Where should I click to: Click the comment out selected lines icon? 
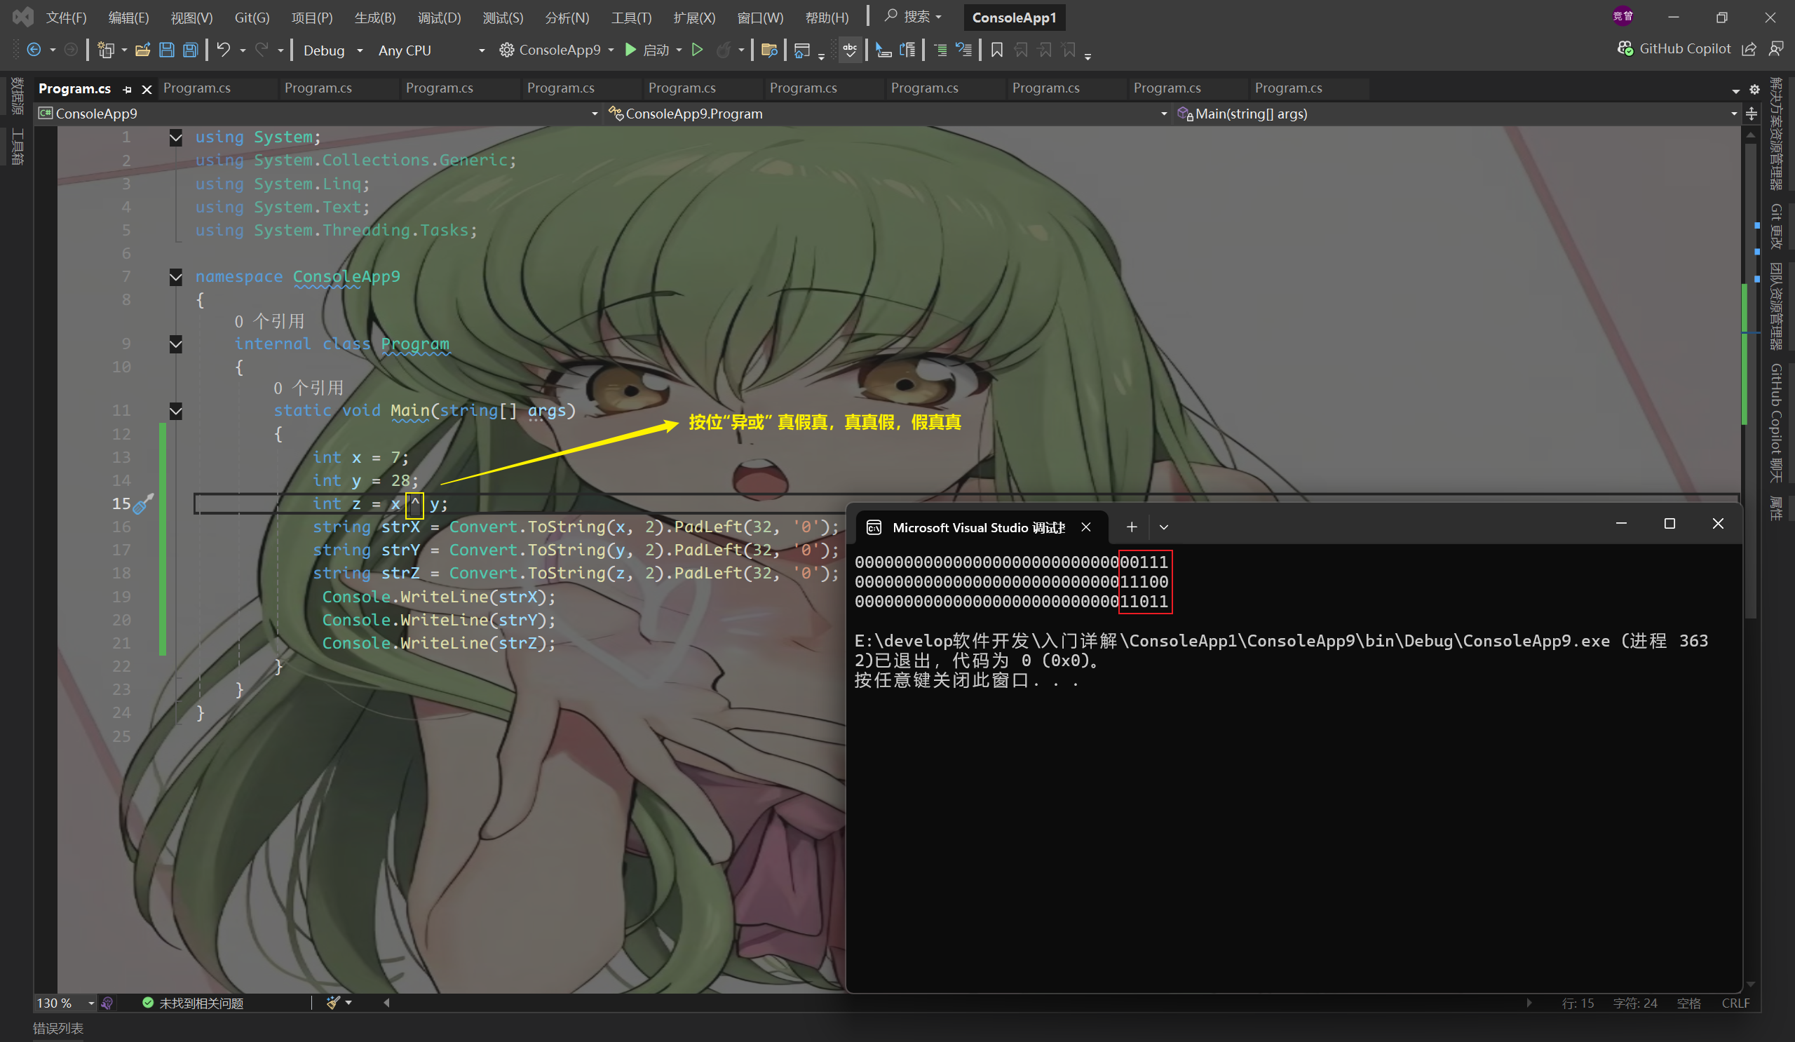(940, 50)
